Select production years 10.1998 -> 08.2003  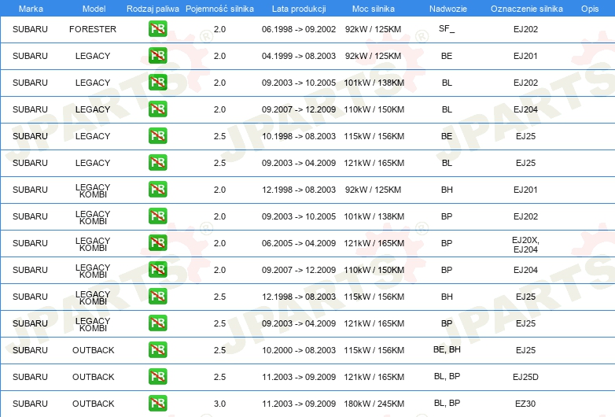pos(299,136)
